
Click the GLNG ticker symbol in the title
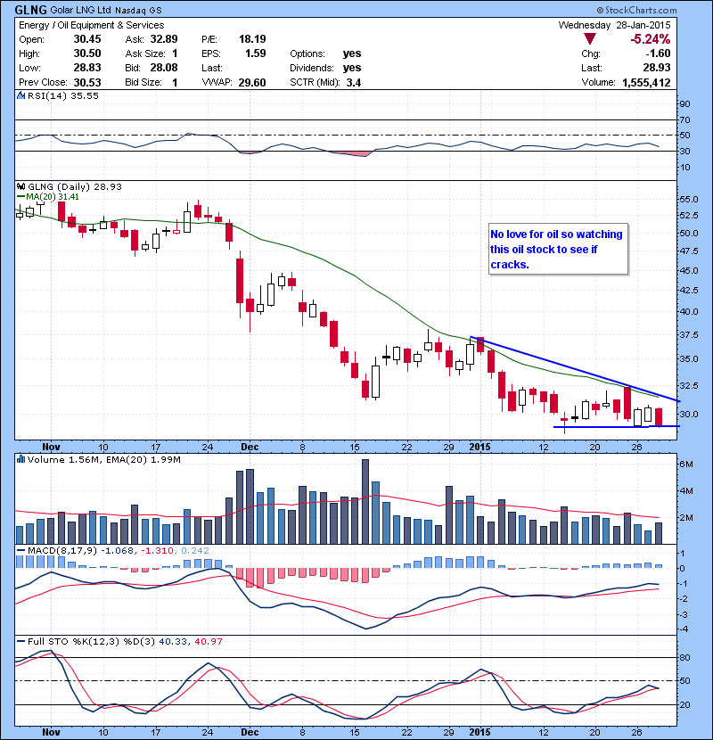click(30, 10)
